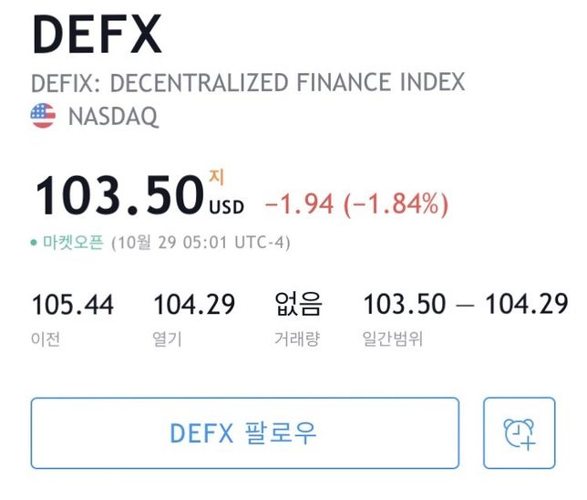587x500 pixels.
Task: Click the 없음 volume value
Action: click(x=298, y=304)
